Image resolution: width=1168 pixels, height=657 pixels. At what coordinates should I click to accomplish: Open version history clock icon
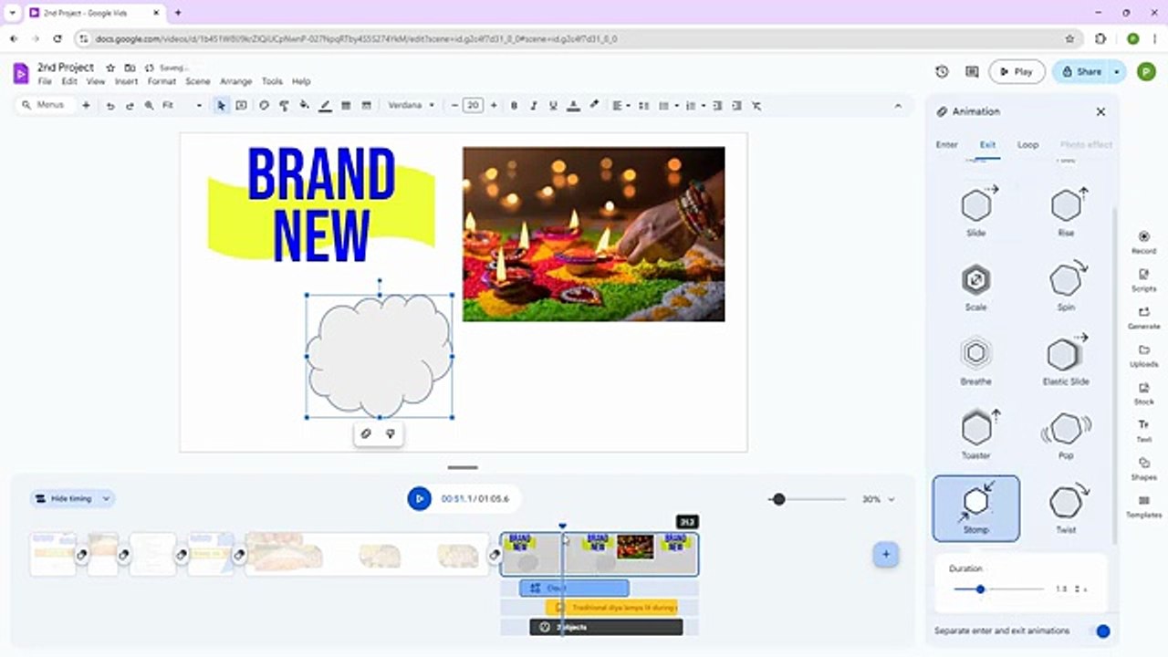[x=942, y=71]
